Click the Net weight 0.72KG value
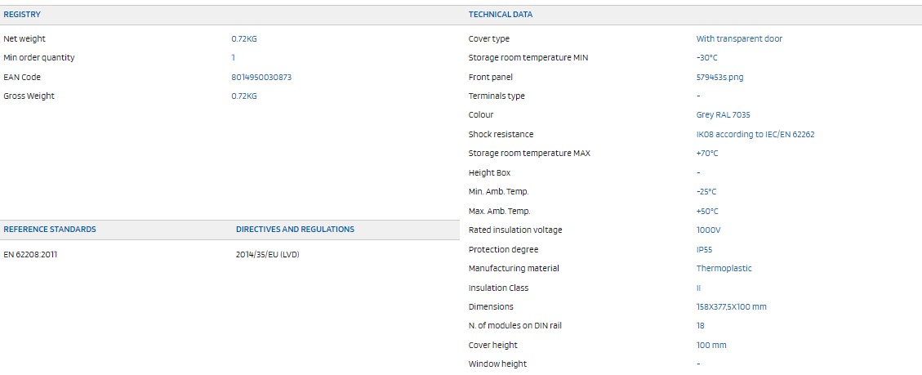The image size is (922, 375). click(x=244, y=39)
